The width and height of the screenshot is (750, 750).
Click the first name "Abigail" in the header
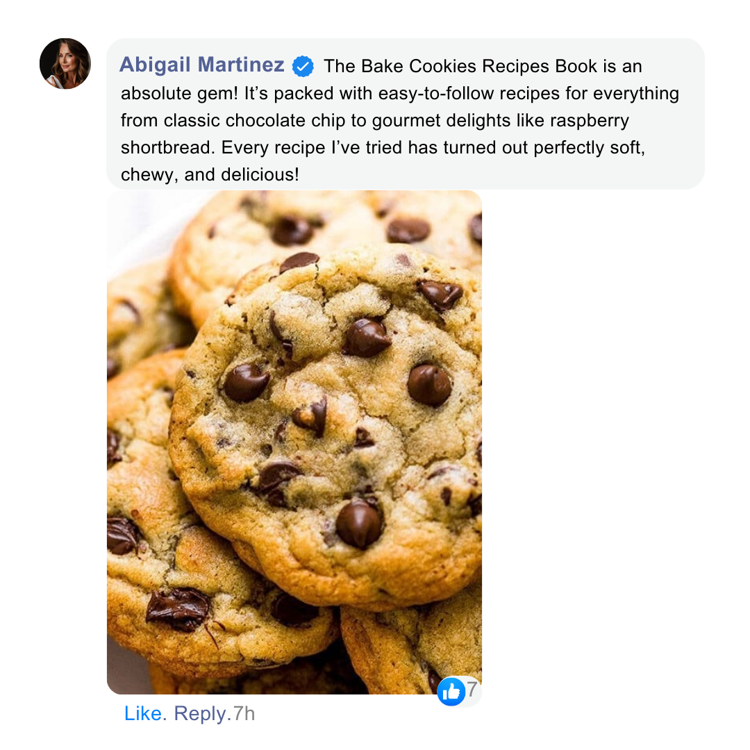click(x=155, y=65)
